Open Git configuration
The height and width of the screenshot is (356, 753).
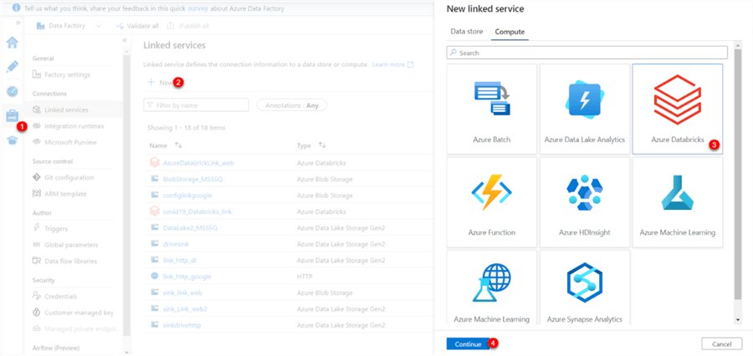coord(63,177)
